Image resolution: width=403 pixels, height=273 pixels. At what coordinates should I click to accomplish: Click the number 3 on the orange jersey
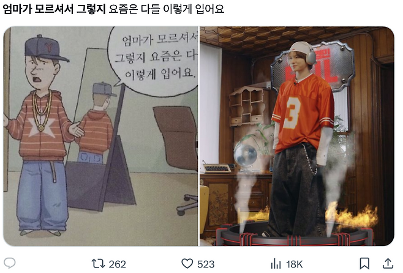tap(293, 113)
